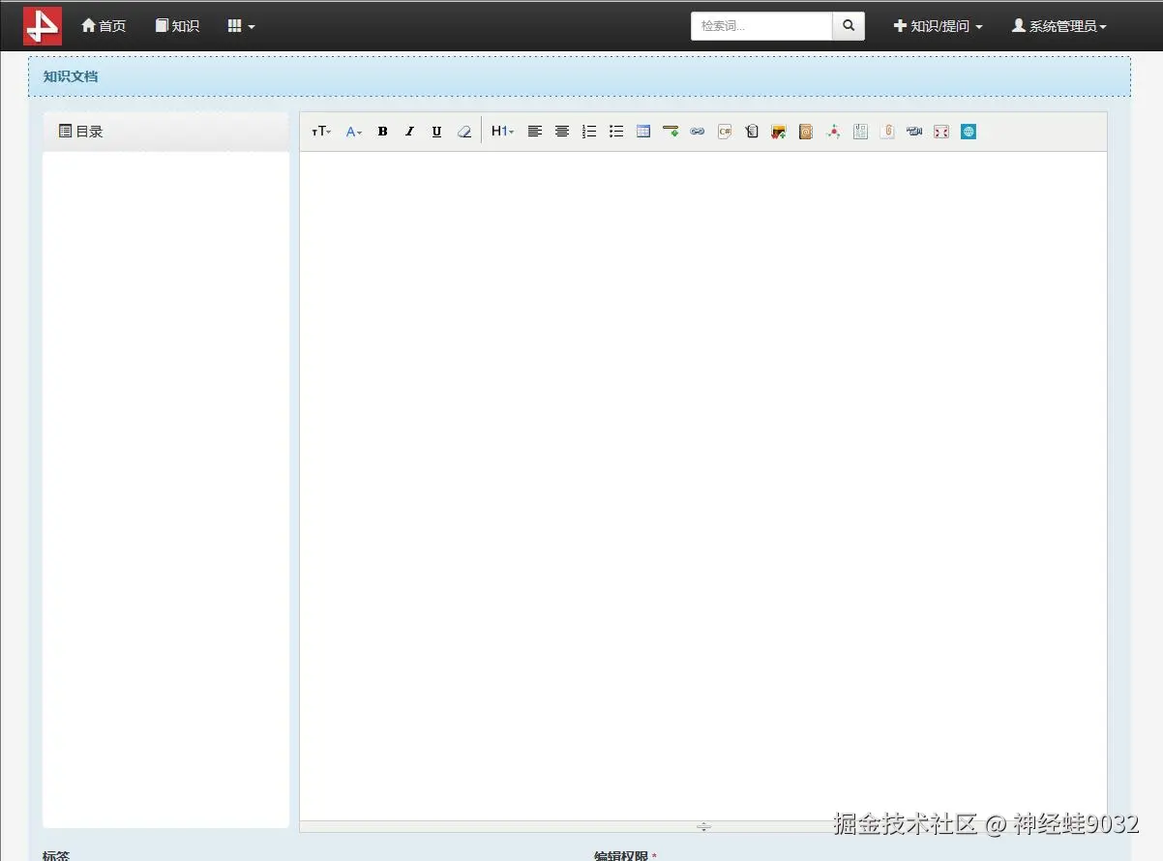Image resolution: width=1163 pixels, height=861 pixels.
Task: Open the 知识 menu item
Action: pos(177,26)
